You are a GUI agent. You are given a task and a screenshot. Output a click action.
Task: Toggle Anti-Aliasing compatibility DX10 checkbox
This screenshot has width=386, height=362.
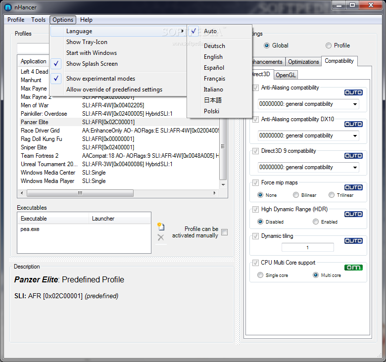coord(255,119)
